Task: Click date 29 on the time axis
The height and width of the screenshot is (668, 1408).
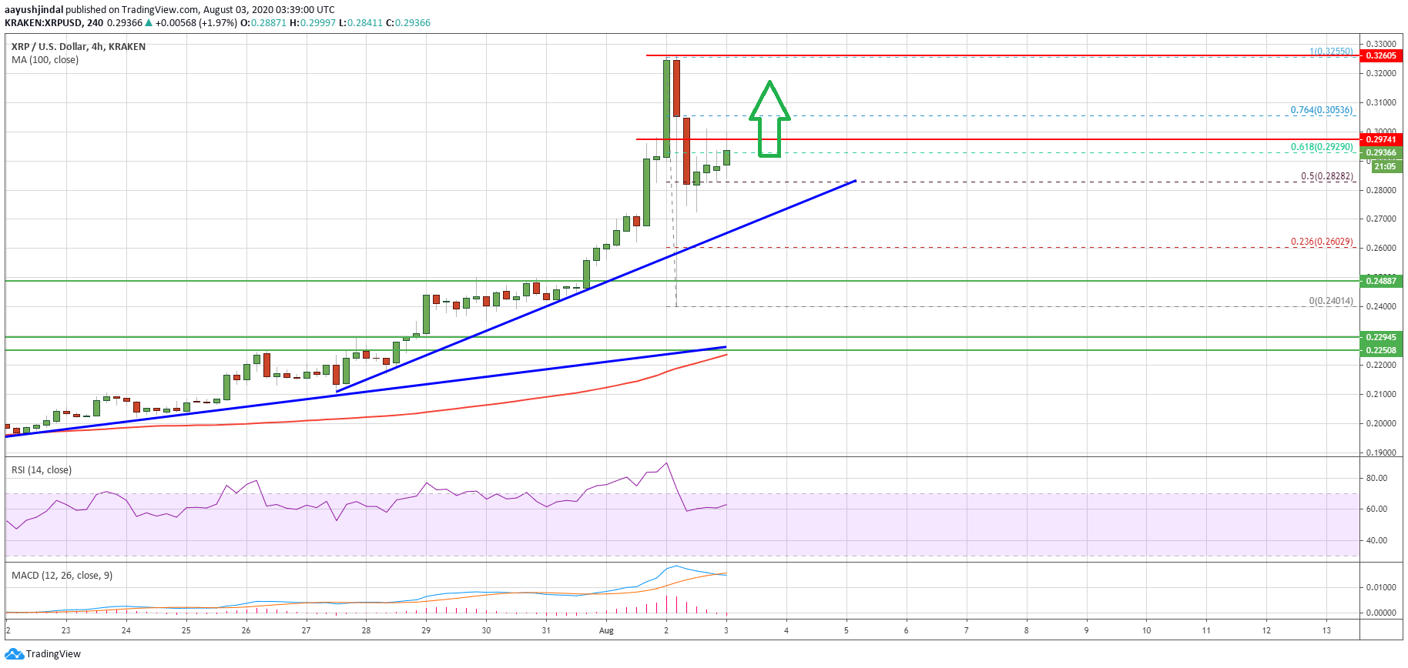Action: point(426,630)
